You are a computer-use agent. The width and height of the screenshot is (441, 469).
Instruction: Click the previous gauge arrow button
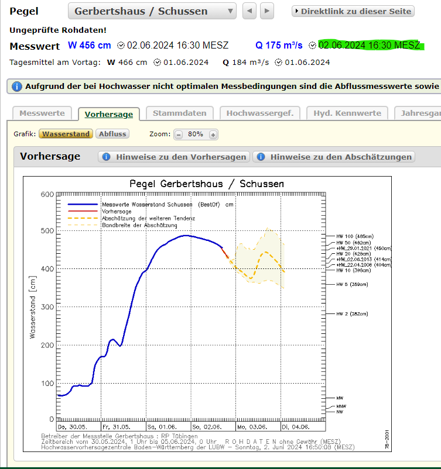pos(250,11)
